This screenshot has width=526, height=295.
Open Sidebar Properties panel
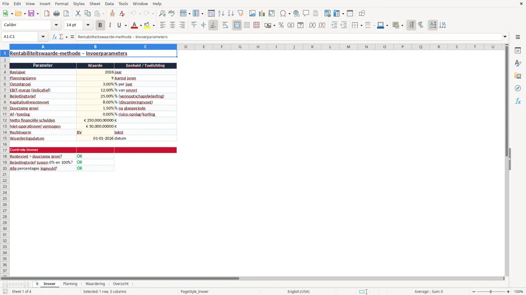point(518,51)
